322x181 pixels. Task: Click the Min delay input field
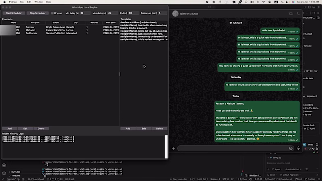85,13
